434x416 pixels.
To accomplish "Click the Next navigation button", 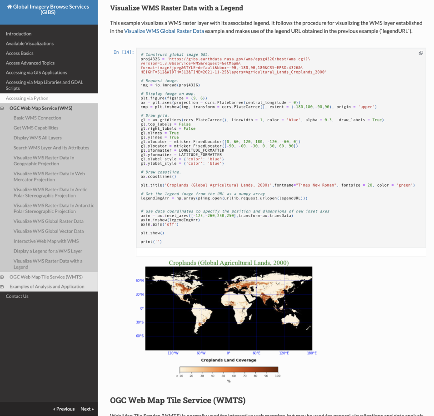I will 87,409.
